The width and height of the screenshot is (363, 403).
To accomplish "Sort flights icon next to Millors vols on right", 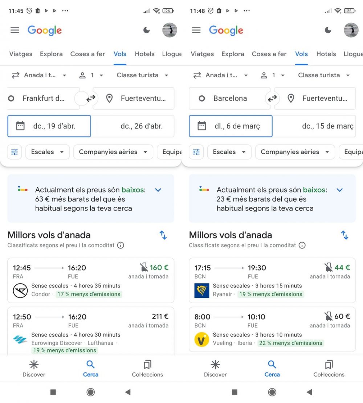I will (344, 235).
